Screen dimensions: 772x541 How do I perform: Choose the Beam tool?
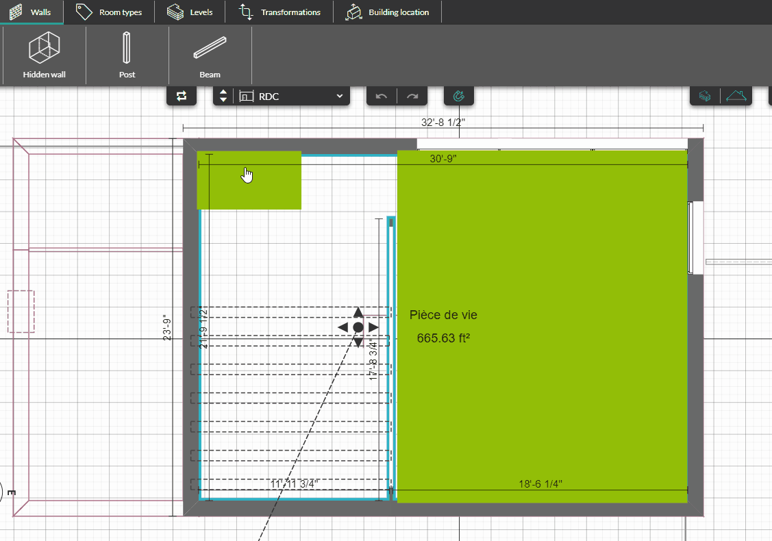pos(210,55)
